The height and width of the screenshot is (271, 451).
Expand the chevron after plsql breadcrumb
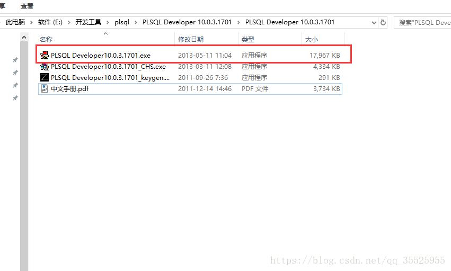pyautogui.click(x=136, y=22)
